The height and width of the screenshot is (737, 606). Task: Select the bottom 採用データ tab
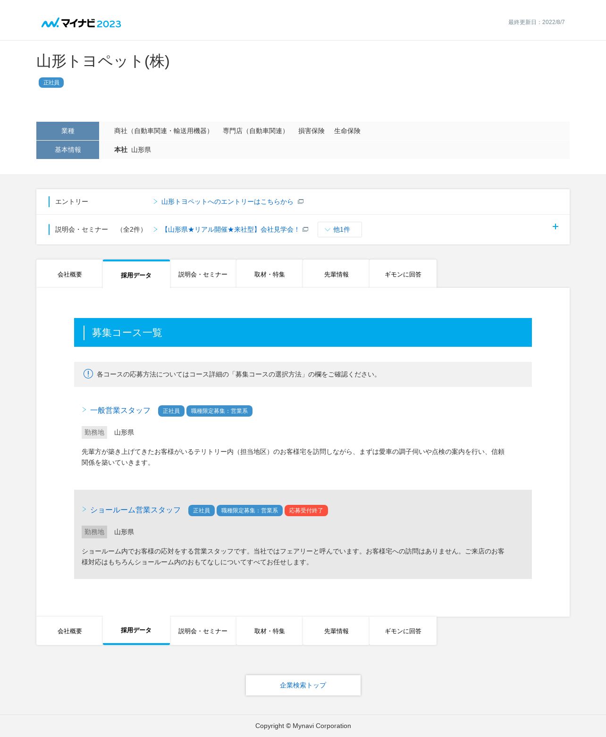point(136,630)
